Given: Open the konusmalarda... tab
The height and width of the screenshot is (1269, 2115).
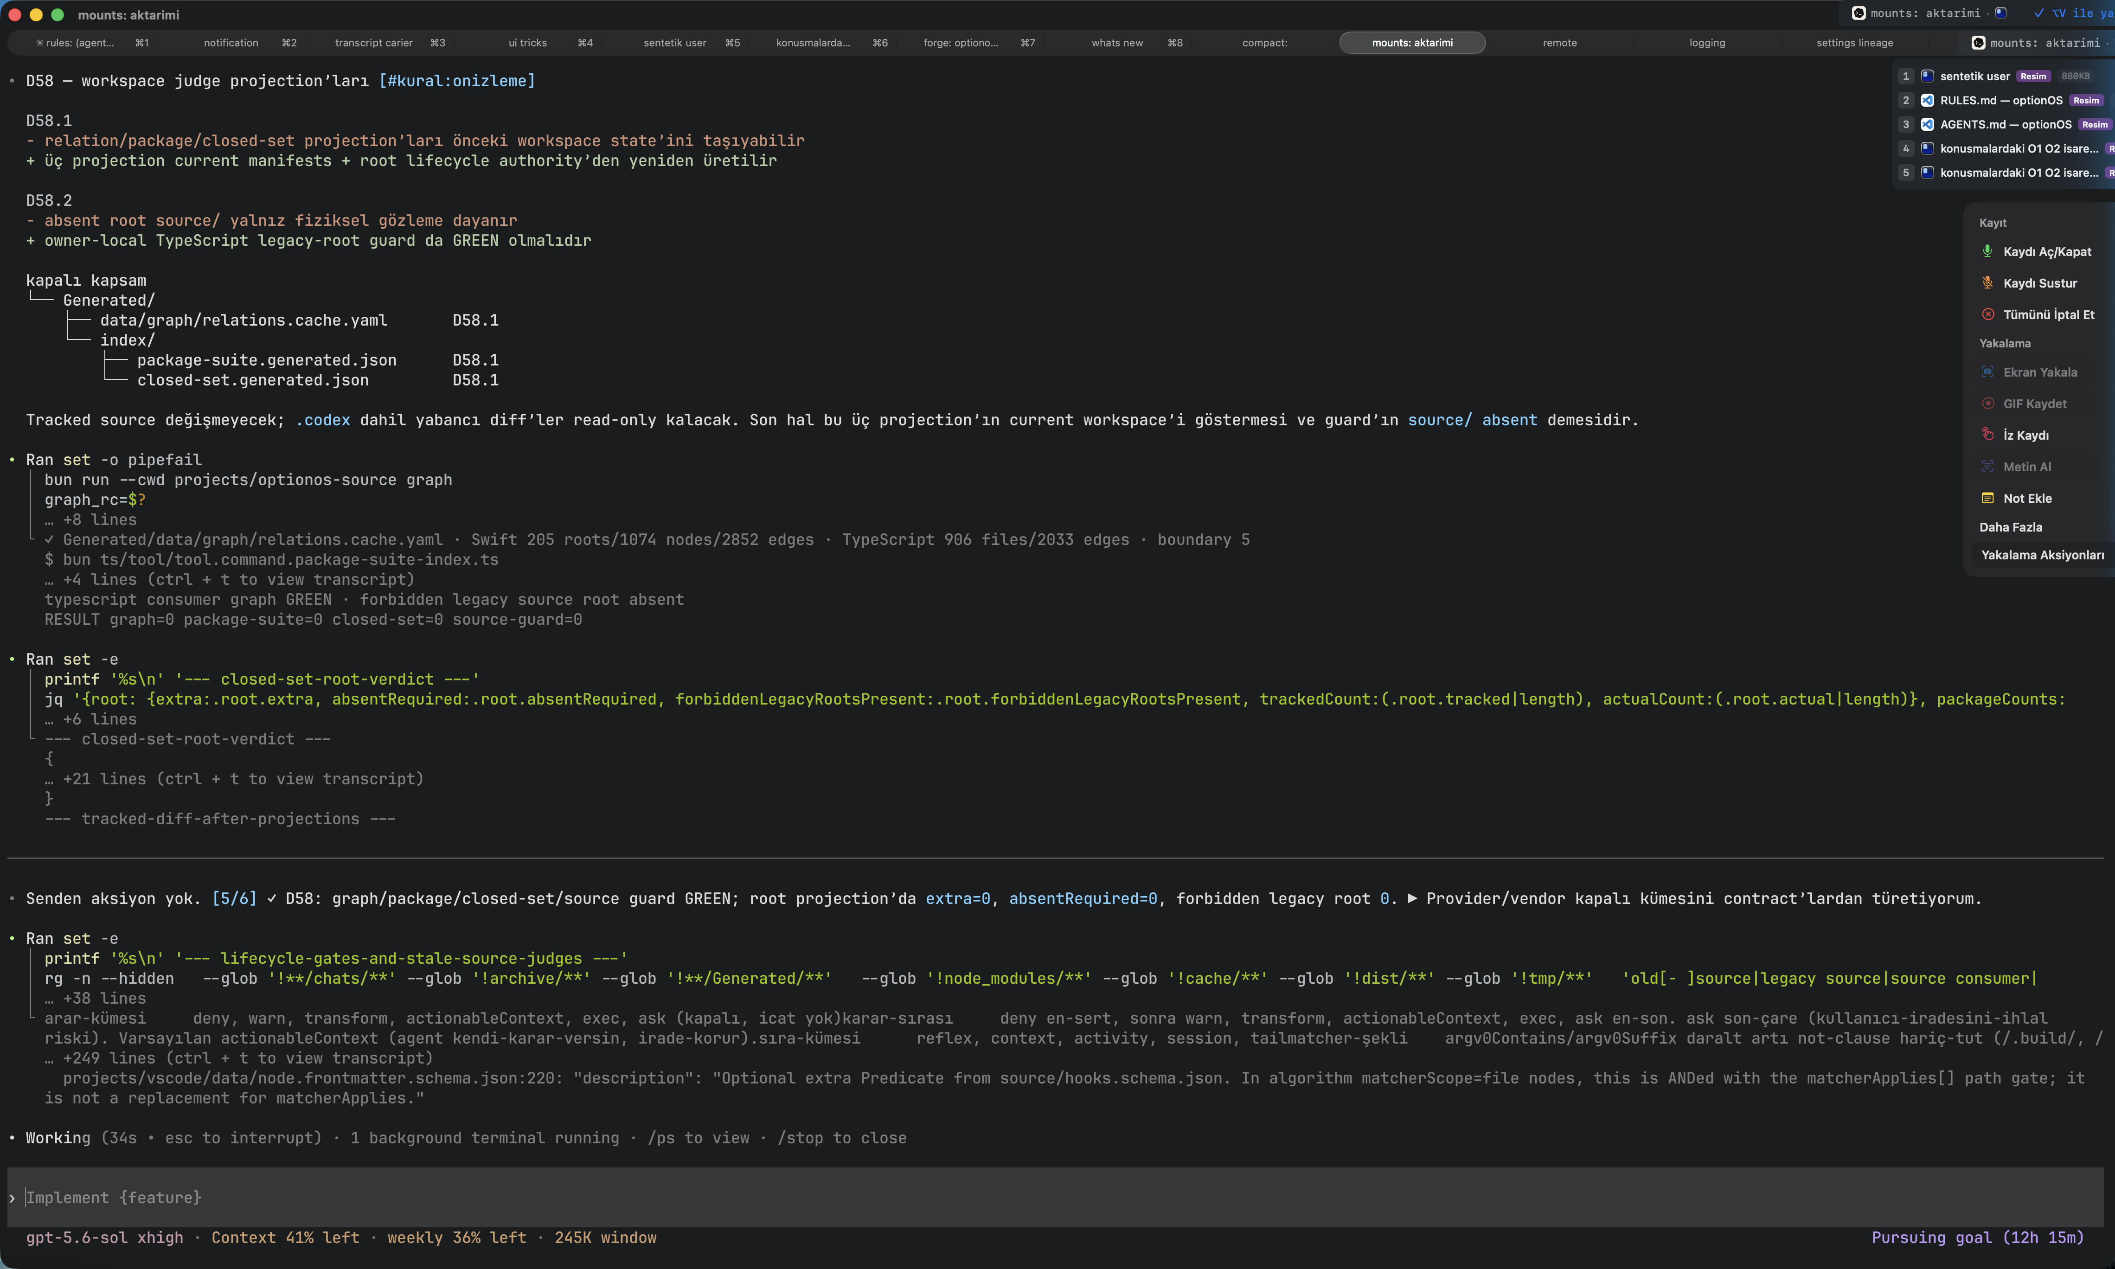Looking at the screenshot, I should point(813,43).
